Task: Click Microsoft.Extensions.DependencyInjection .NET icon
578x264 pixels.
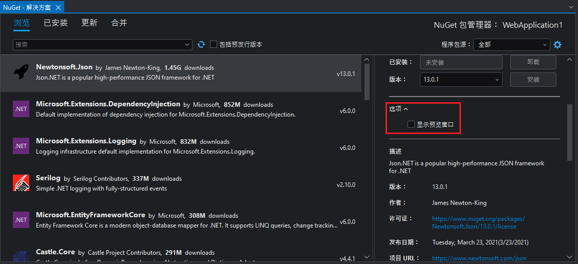Action: (x=21, y=109)
